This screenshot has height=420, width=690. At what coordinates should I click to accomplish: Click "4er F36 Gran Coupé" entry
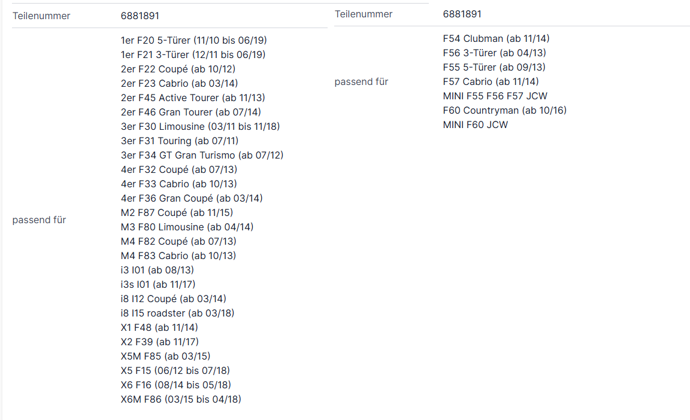[191, 199]
